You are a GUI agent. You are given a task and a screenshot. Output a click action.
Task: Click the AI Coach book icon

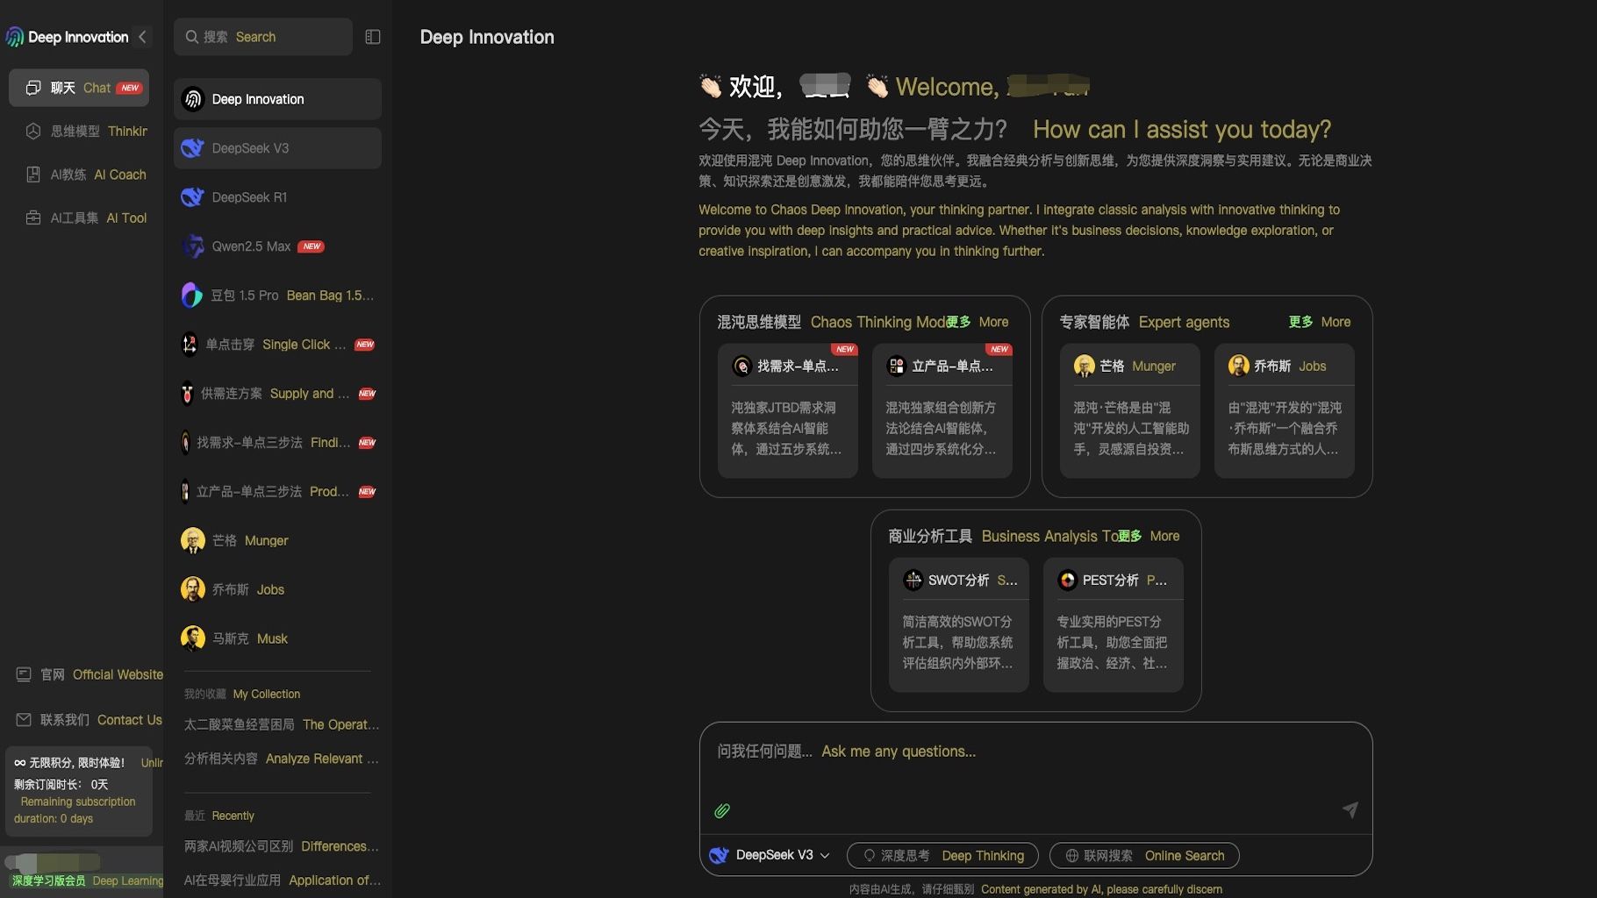tap(33, 175)
